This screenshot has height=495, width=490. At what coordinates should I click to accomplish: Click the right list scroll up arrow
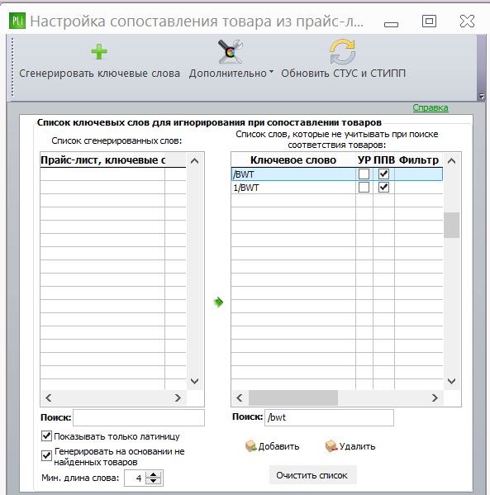pos(451,161)
